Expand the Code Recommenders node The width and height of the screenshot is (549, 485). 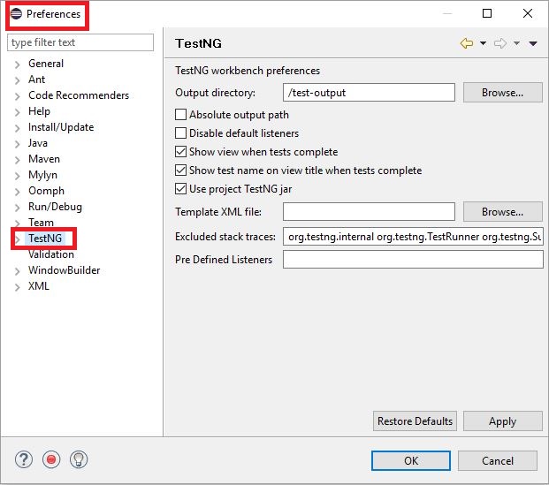(x=18, y=96)
